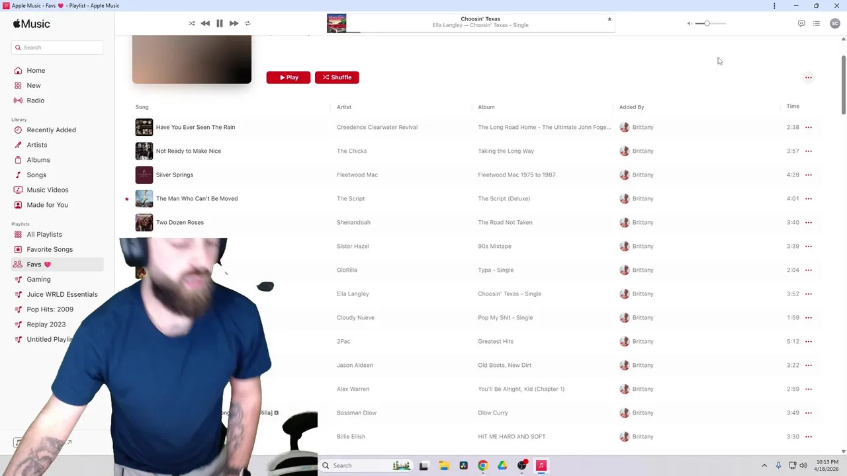Open Artists in the library

(37, 145)
